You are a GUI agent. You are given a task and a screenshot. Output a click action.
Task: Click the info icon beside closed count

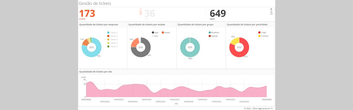[x=140, y=12]
